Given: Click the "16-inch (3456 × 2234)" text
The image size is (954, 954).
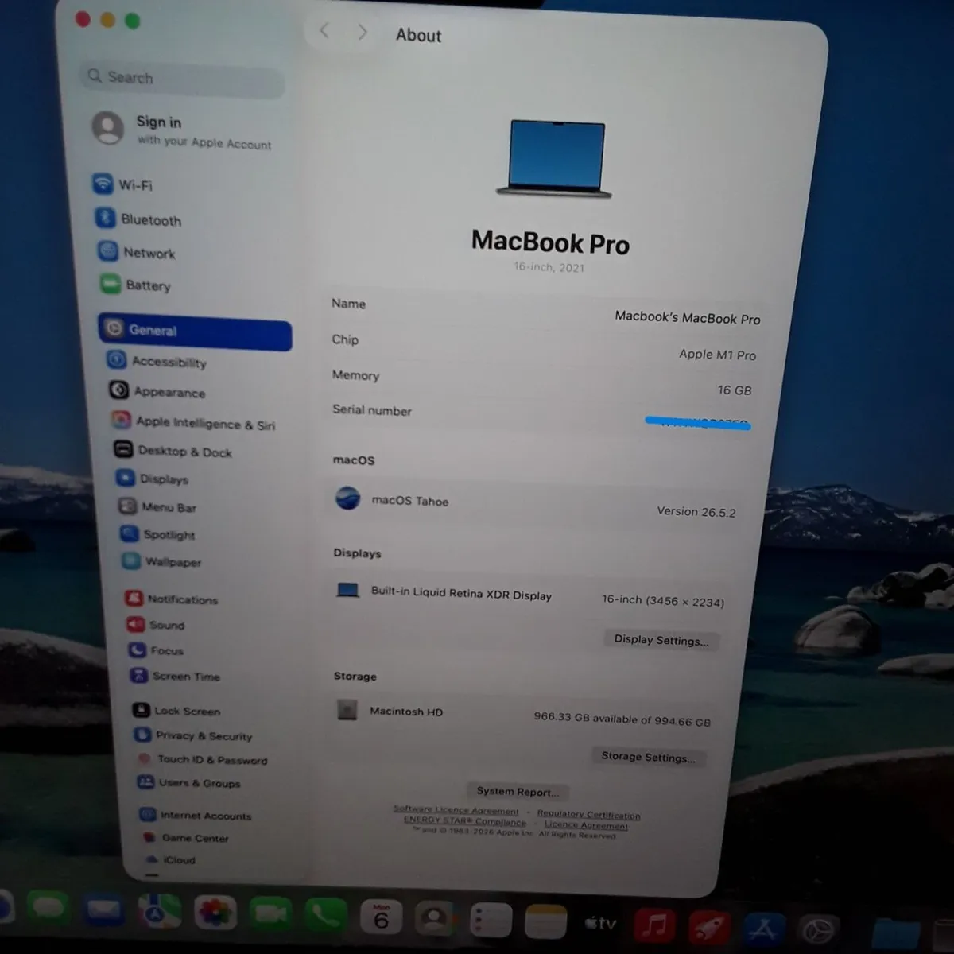Looking at the screenshot, I should (663, 600).
